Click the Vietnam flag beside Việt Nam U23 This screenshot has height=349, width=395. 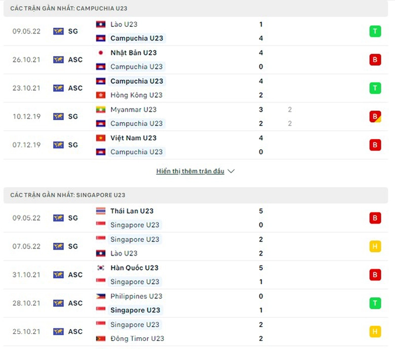[x=100, y=138]
